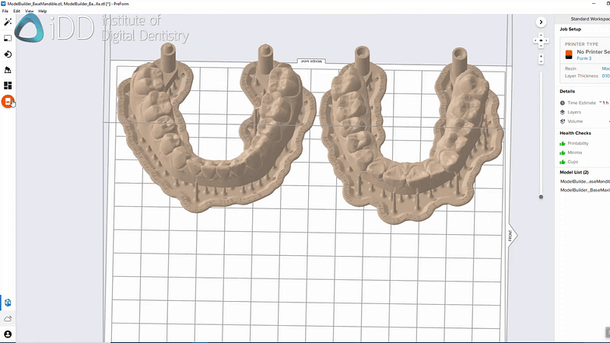
Task: Click the Form 3 printer link
Action: (x=584, y=58)
